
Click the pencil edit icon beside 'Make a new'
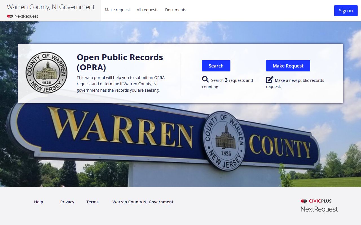click(x=270, y=80)
